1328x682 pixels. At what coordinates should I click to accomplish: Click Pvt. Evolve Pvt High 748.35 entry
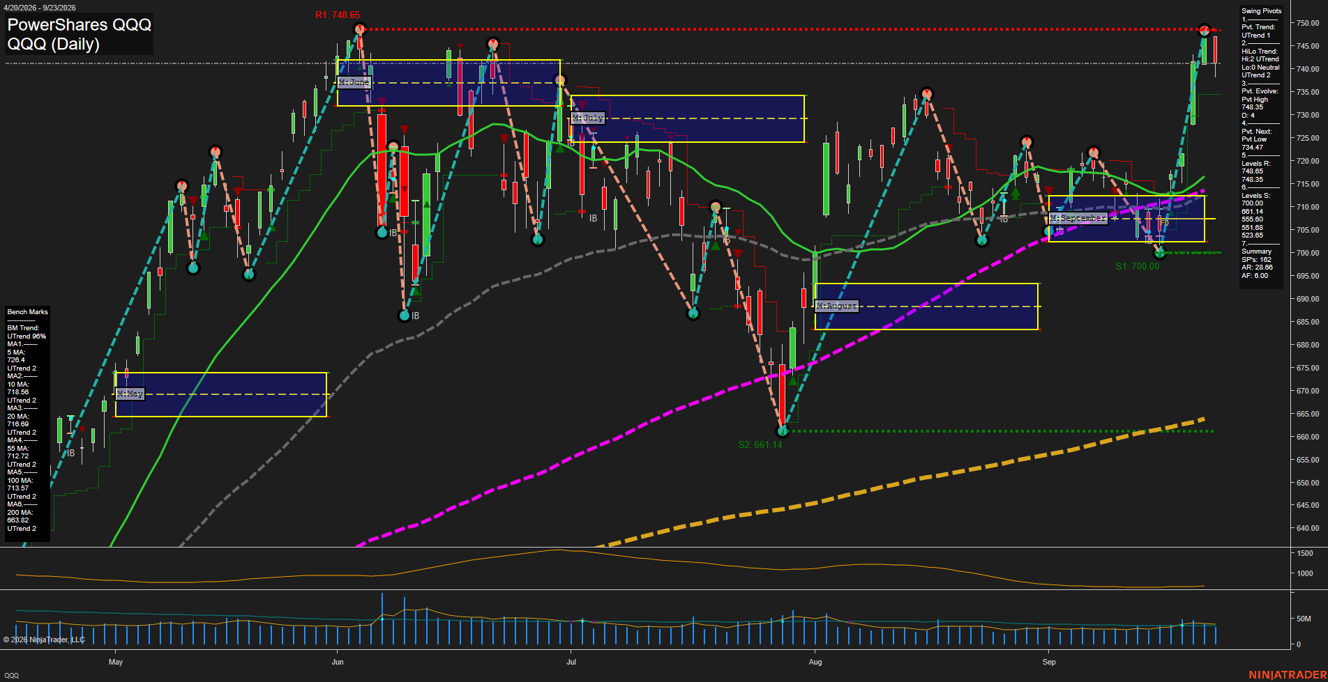(x=1260, y=103)
